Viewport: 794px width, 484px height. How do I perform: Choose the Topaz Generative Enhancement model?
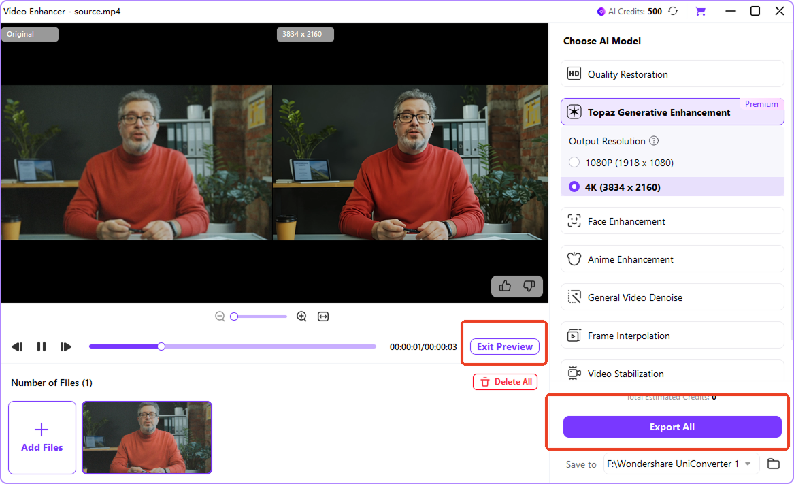coord(672,112)
